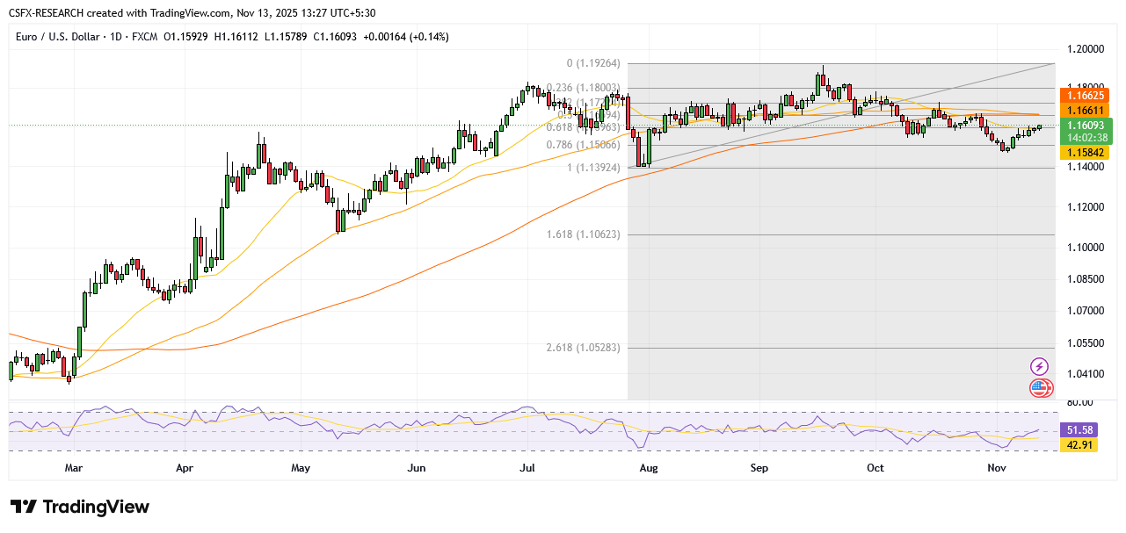Click the Aug label on the time axis
The height and width of the screenshot is (533, 1126).
(x=650, y=468)
